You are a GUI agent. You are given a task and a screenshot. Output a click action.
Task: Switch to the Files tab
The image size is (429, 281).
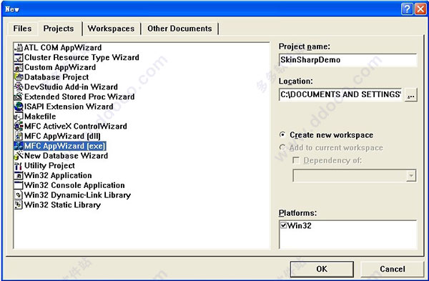[22, 29]
